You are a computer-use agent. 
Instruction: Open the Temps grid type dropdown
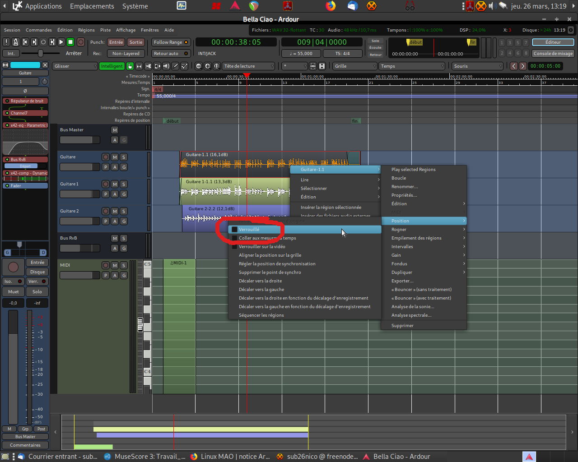coord(412,66)
